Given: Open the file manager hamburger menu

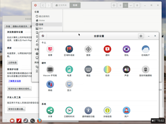Looking at the screenshot, I should coord(137,5).
